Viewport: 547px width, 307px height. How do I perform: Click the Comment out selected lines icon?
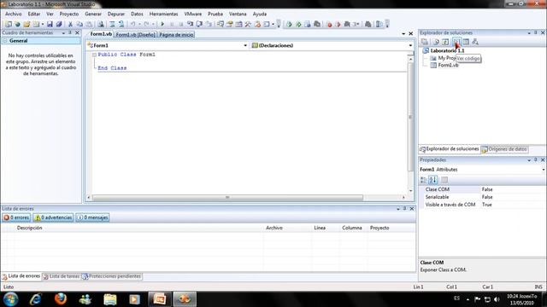pos(112,24)
